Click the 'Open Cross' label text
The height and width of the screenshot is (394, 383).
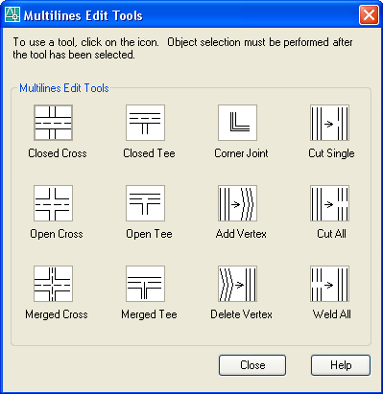[x=57, y=234]
